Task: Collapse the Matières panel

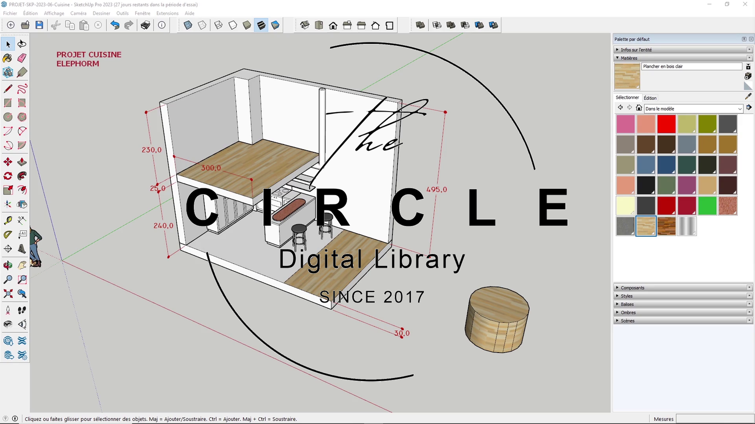Action: point(629,58)
